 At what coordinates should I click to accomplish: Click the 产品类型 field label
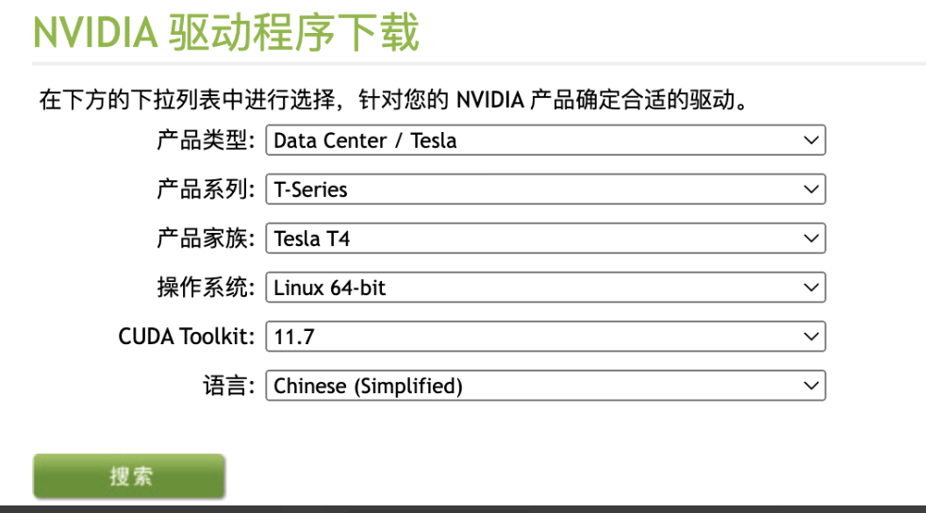click(205, 141)
